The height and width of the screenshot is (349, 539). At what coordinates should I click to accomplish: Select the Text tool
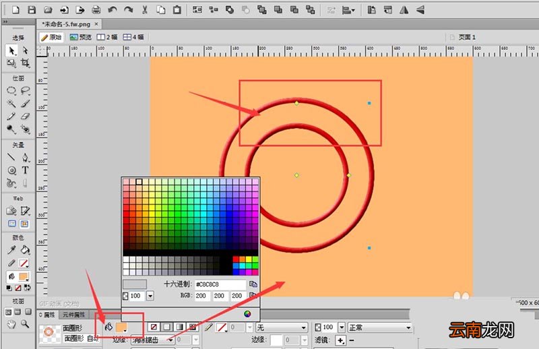[x=25, y=170]
